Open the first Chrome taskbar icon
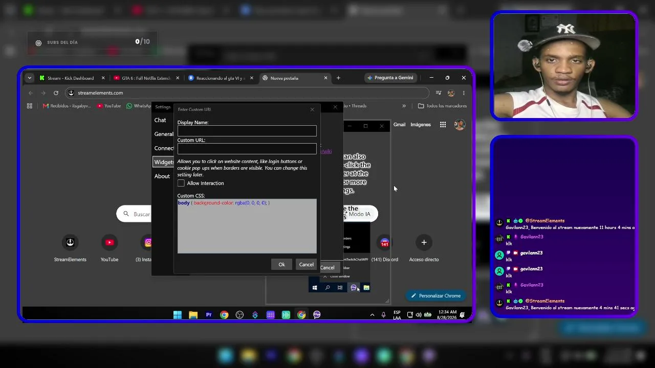 pyautogui.click(x=224, y=315)
